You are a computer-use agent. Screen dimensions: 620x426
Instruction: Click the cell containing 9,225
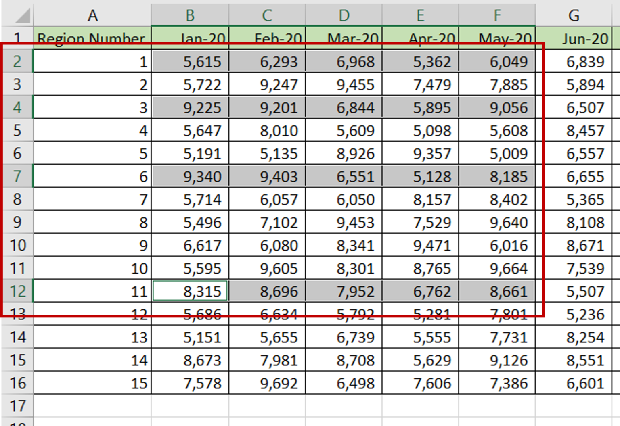(x=190, y=107)
